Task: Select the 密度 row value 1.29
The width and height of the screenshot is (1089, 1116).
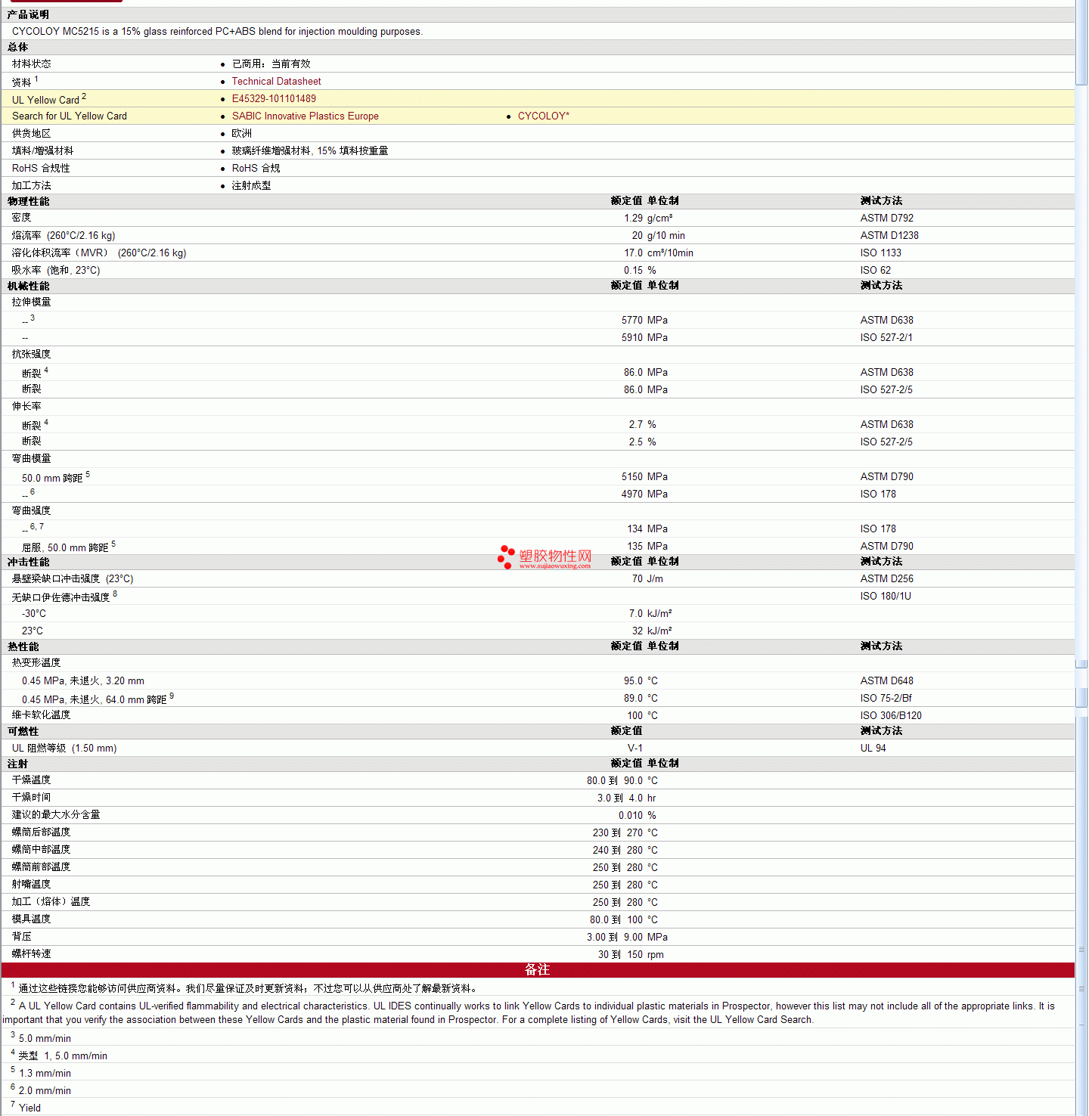Action: 633,219
